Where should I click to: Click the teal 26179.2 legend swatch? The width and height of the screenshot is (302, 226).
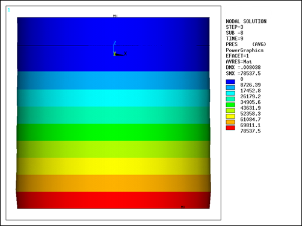[x=230, y=99]
